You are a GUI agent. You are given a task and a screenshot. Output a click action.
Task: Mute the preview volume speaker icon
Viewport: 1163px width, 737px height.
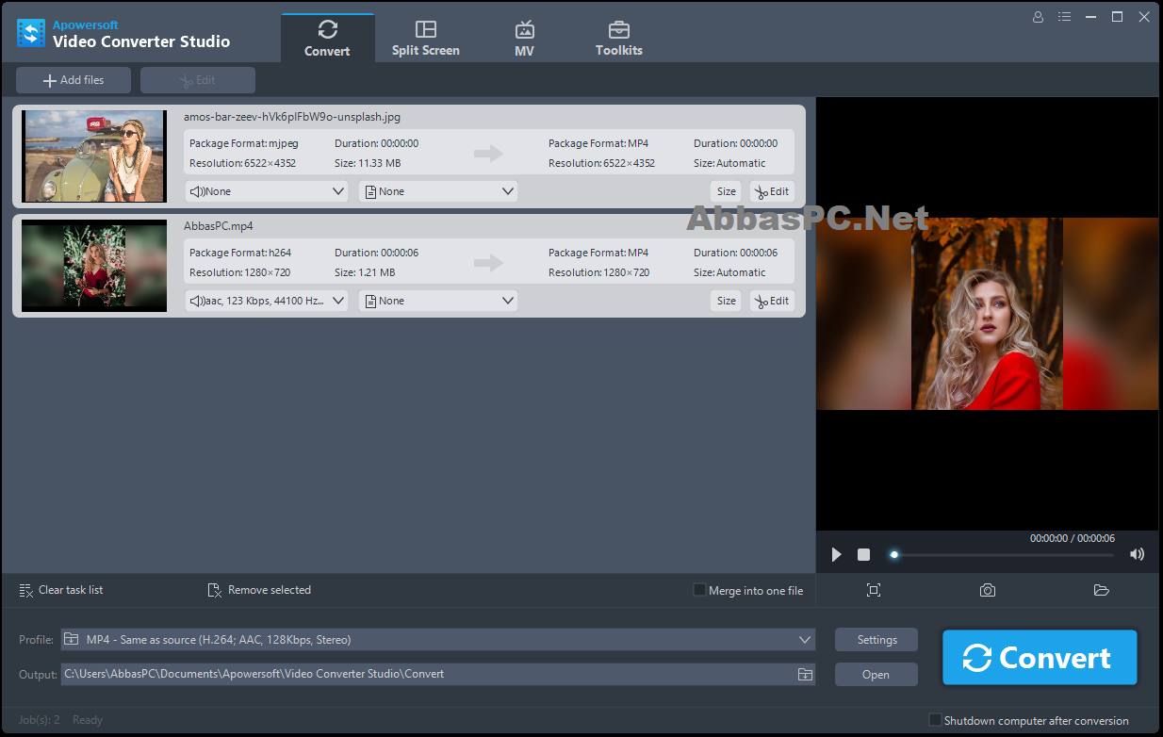(1138, 554)
